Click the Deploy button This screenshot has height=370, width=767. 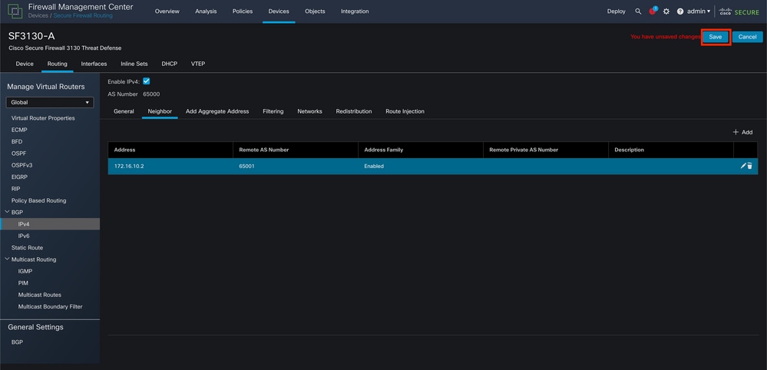pos(617,12)
